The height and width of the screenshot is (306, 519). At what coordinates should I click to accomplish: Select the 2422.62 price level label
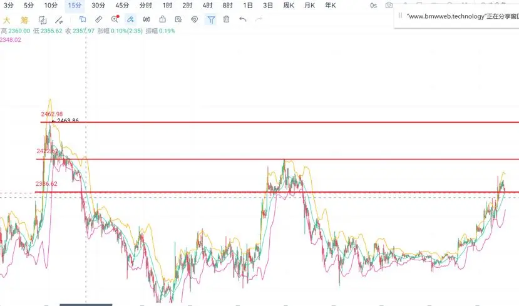(x=48, y=151)
